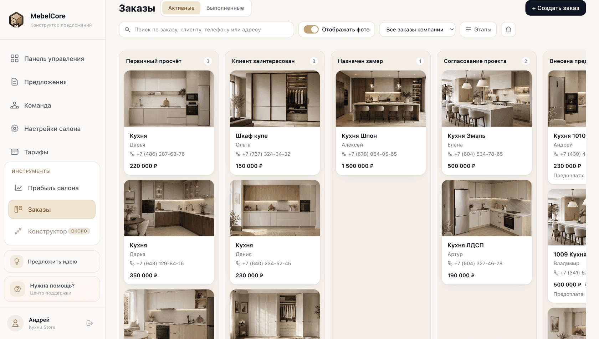The height and width of the screenshot is (339, 599).
Task: Open Прибыль салона tool
Action: (x=52, y=188)
